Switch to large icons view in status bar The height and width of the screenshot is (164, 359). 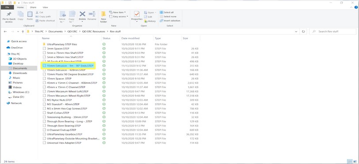(x=355, y=161)
